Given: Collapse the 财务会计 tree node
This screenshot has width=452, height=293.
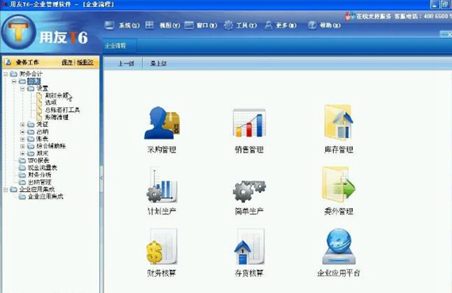Looking at the screenshot, I should pos(6,74).
